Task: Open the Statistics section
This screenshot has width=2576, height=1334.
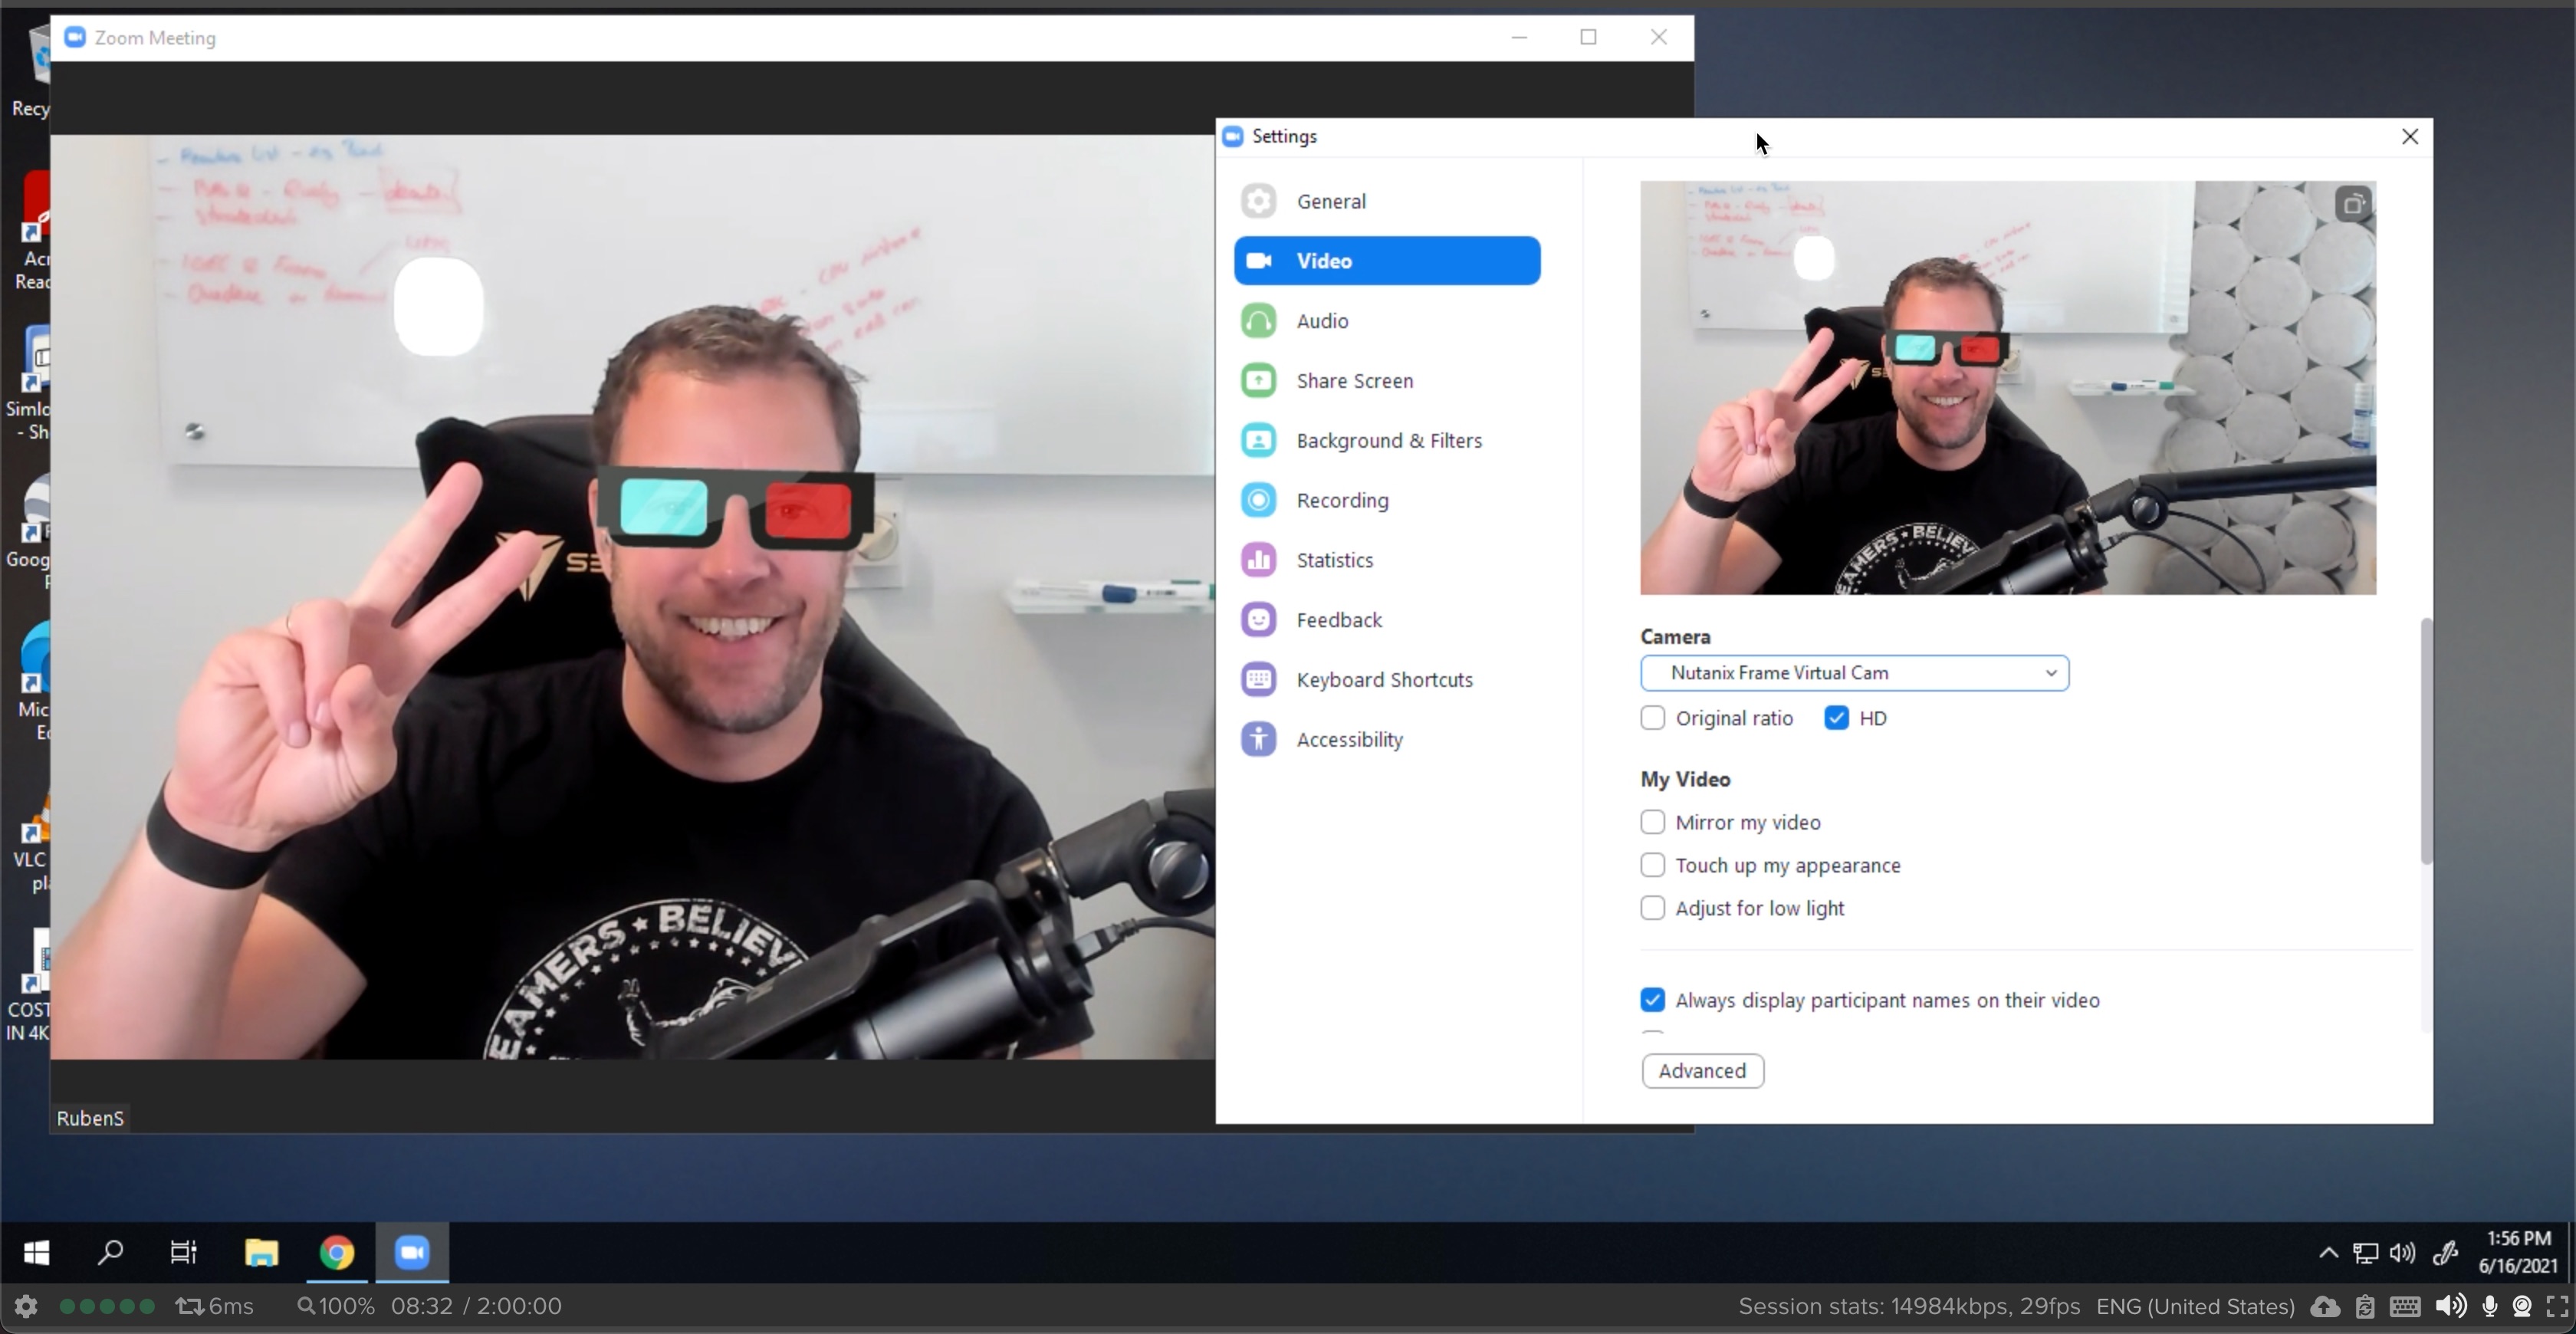Action: pyautogui.click(x=1334, y=560)
